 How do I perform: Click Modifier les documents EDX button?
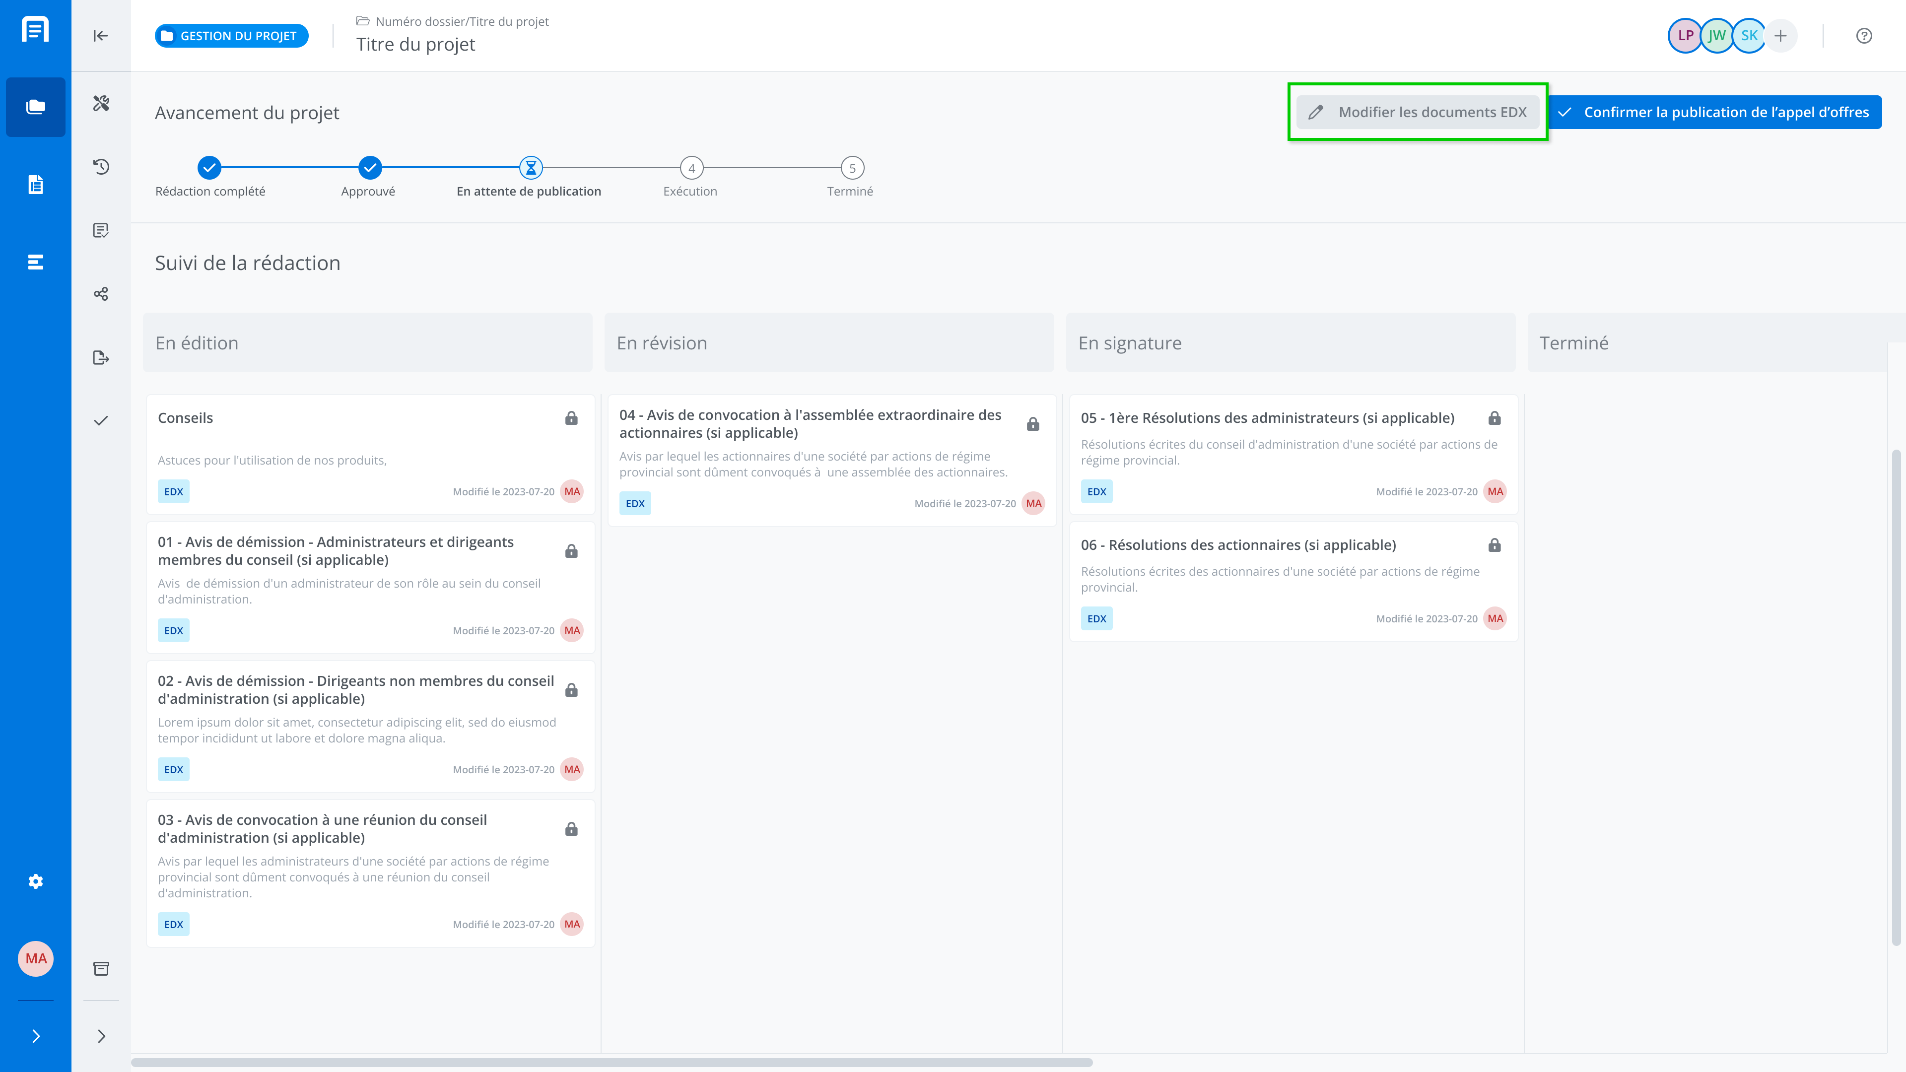[x=1418, y=113]
